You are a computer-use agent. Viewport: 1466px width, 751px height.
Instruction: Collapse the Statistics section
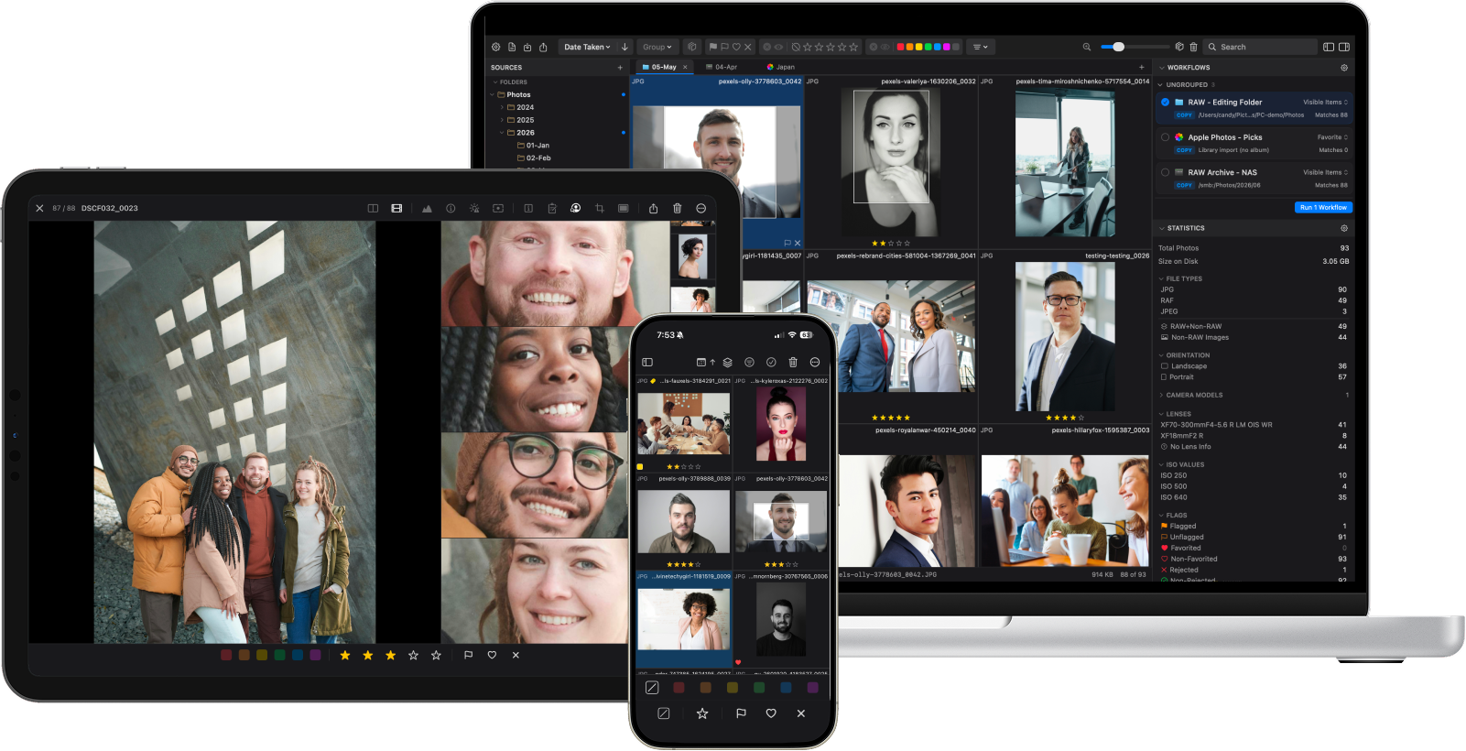click(1162, 228)
